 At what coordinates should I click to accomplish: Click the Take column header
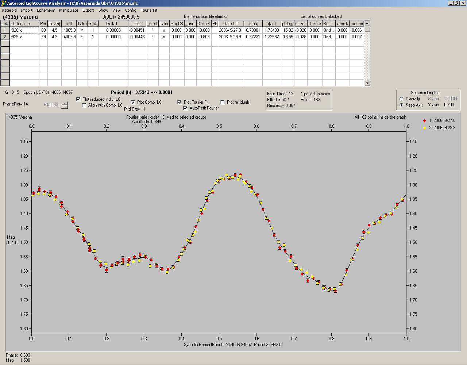[x=82, y=24]
